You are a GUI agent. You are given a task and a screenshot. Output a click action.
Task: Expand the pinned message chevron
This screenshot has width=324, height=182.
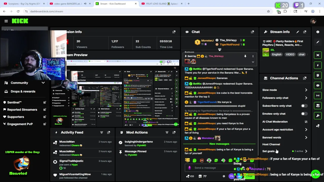253,62
